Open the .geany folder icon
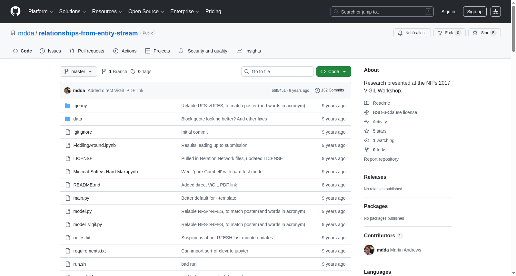Image resolution: width=516 pixels, height=276 pixels. (x=68, y=106)
